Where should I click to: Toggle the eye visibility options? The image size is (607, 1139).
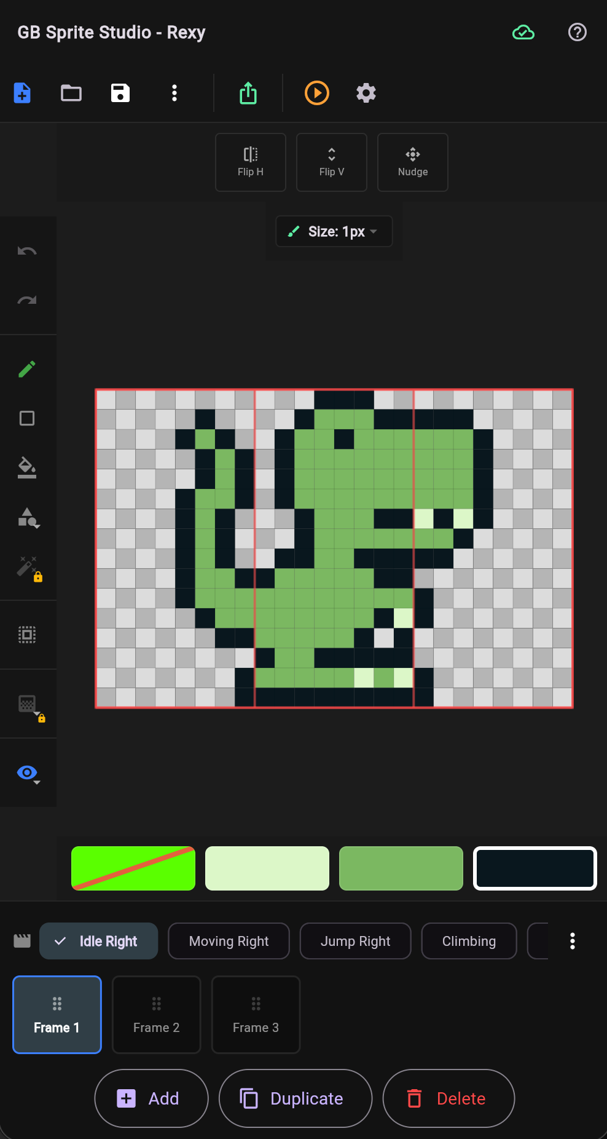(x=28, y=773)
